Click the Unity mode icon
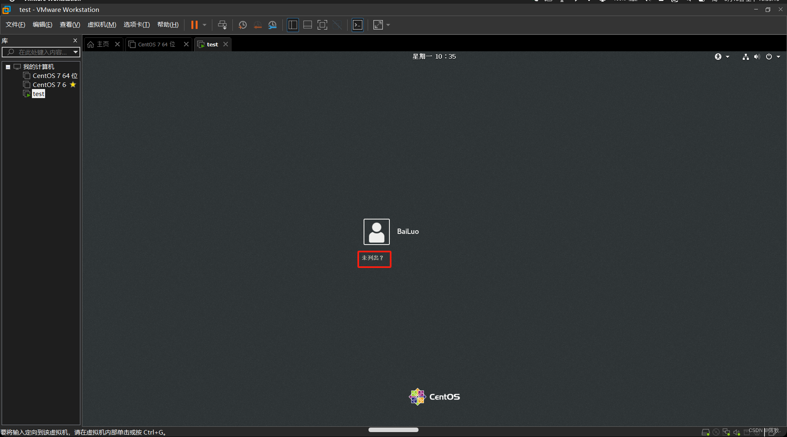Image resolution: width=787 pixels, height=437 pixels. [337, 25]
